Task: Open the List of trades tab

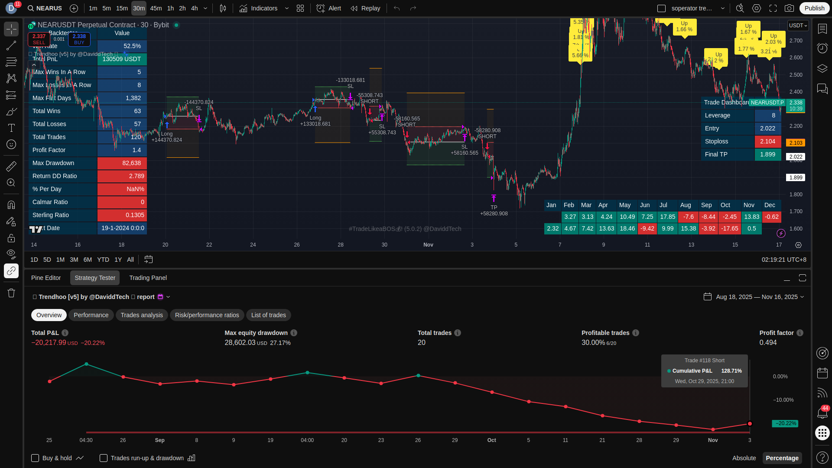Action: (268, 315)
